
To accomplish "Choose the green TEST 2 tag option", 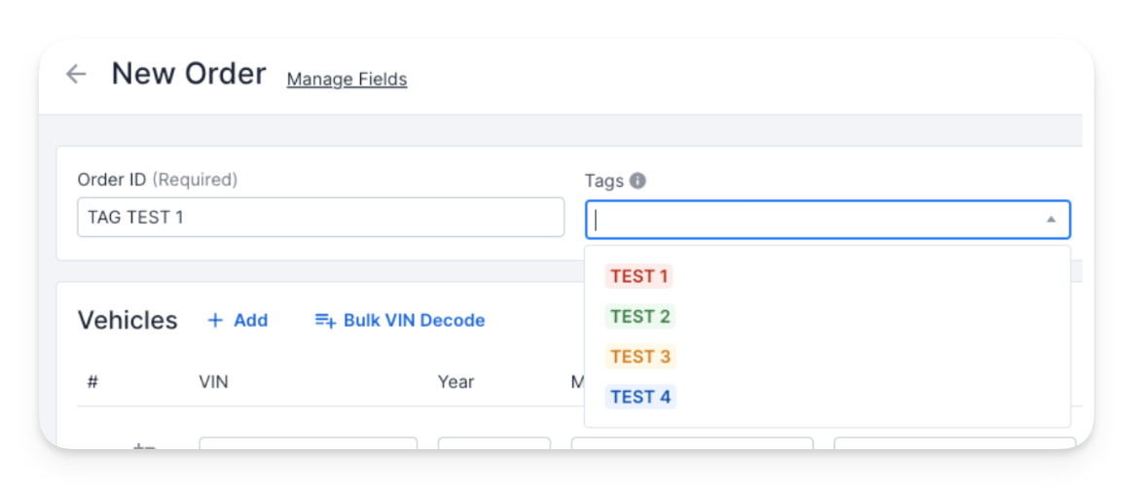I will point(640,316).
